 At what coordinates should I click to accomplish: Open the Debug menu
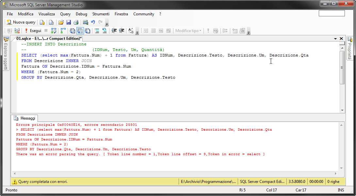82,14
